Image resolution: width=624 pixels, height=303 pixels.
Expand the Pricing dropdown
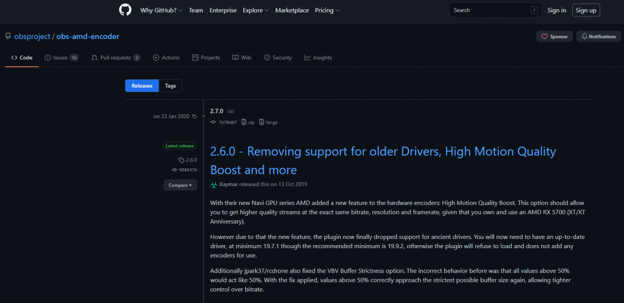click(327, 10)
